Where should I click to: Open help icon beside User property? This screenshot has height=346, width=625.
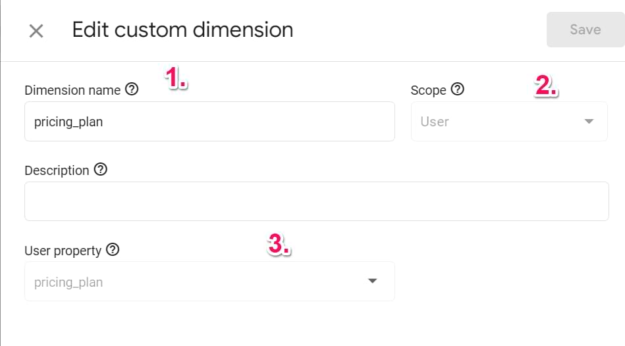pyautogui.click(x=113, y=250)
